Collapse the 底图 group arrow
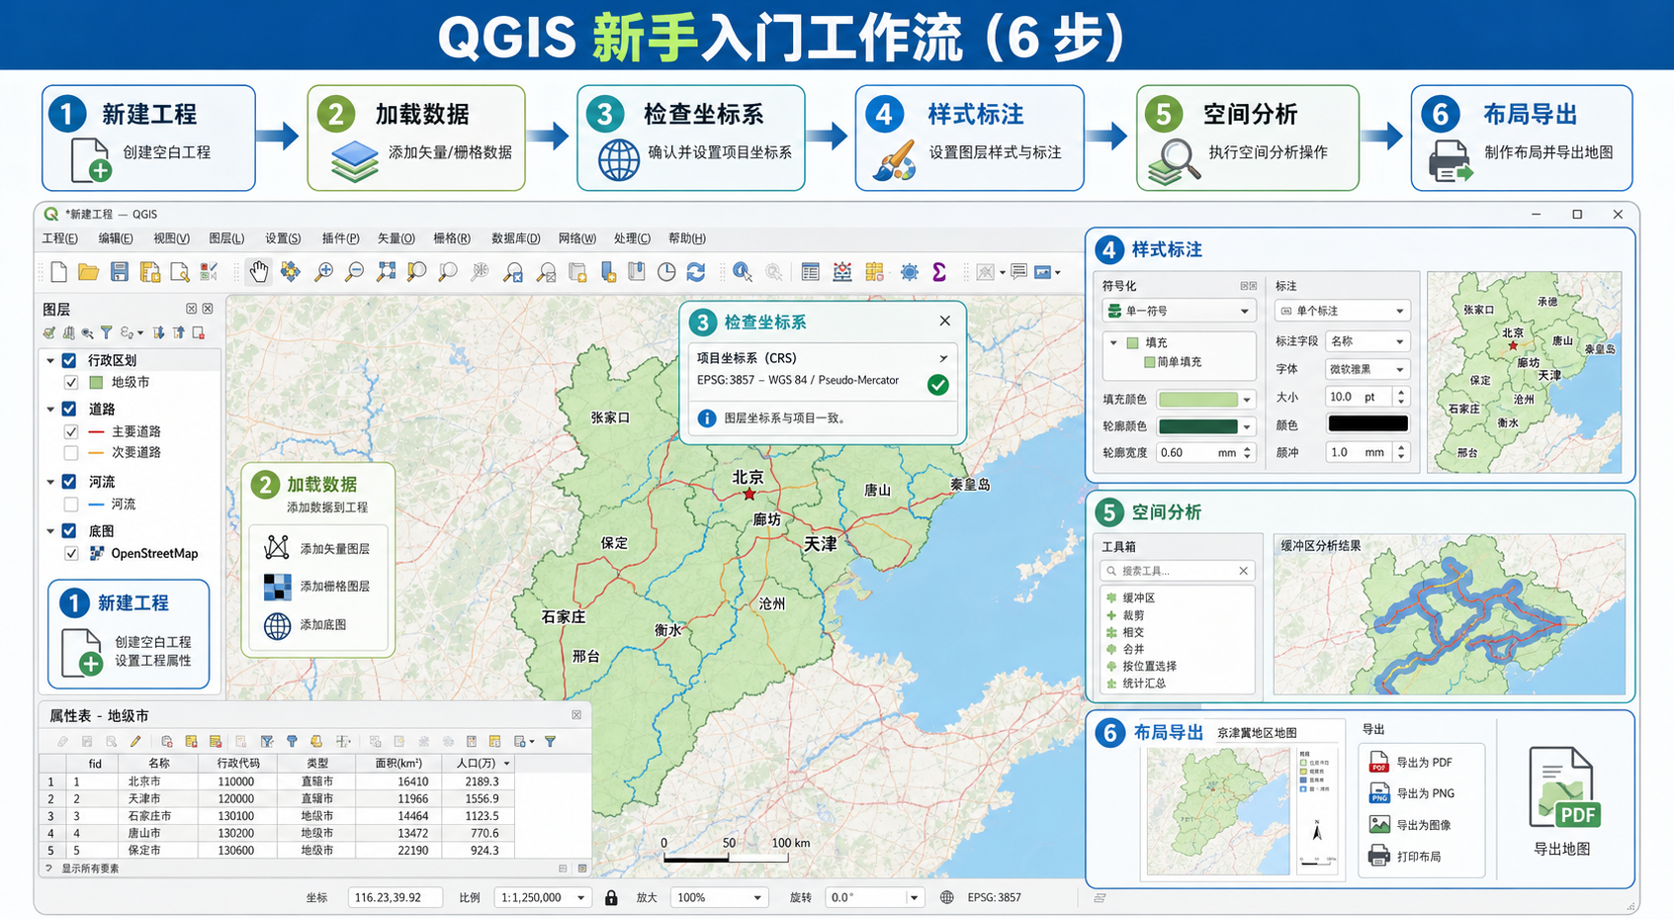This screenshot has width=1674, height=919. pyautogui.click(x=50, y=530)
